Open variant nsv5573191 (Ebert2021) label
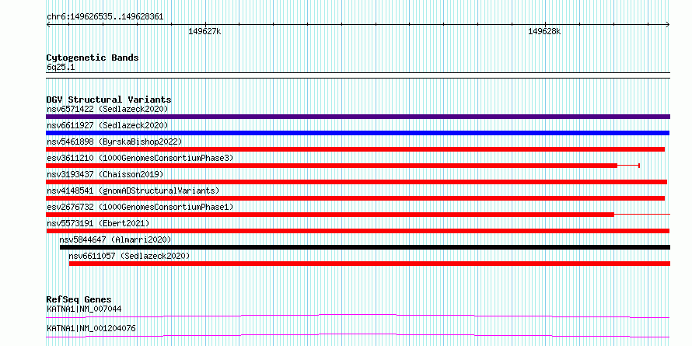Viewport: 692px width, 346px height. 98,223
